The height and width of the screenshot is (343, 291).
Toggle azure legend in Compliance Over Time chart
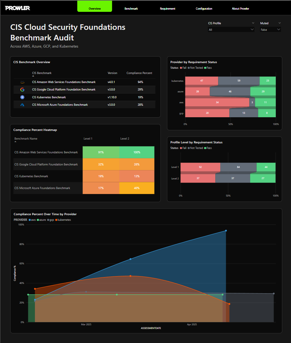pyautogui.click(x=41, y=220)
